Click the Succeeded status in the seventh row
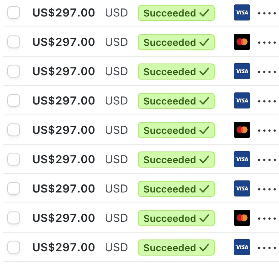Image resolution: width=279 pixels, height=264 pixels. (176, 189)
